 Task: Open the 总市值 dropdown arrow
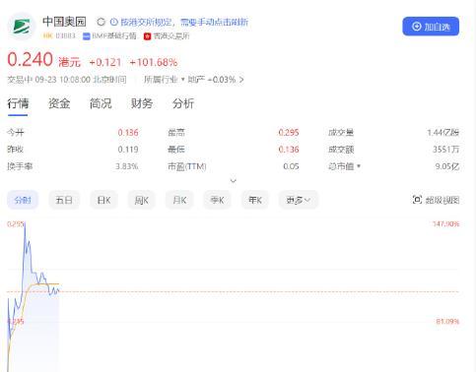tap(359, 166)
